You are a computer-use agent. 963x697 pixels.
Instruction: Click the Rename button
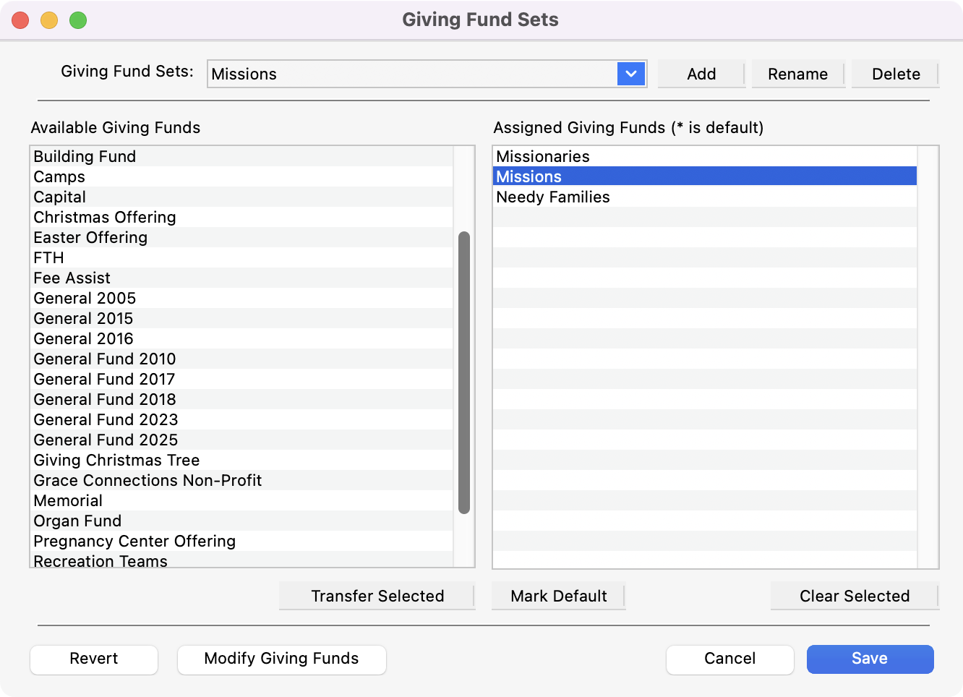point(797,74)
